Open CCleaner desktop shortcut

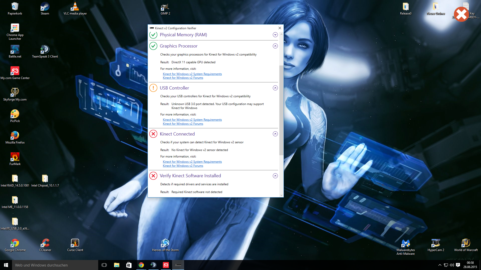(x=45, y=245)
